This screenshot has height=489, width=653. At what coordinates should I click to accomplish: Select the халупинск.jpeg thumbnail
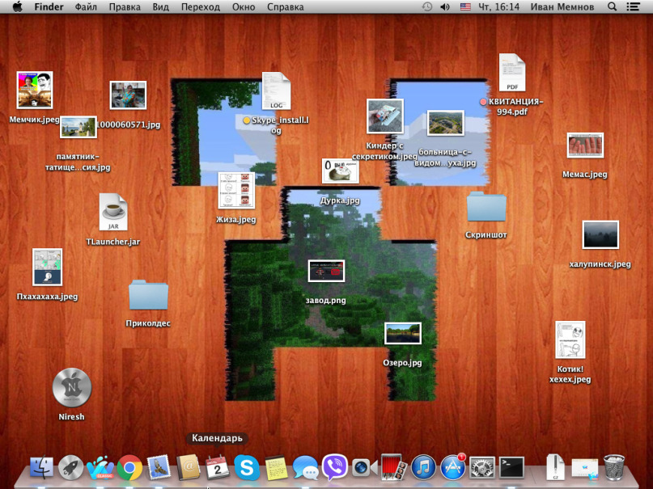600,235
